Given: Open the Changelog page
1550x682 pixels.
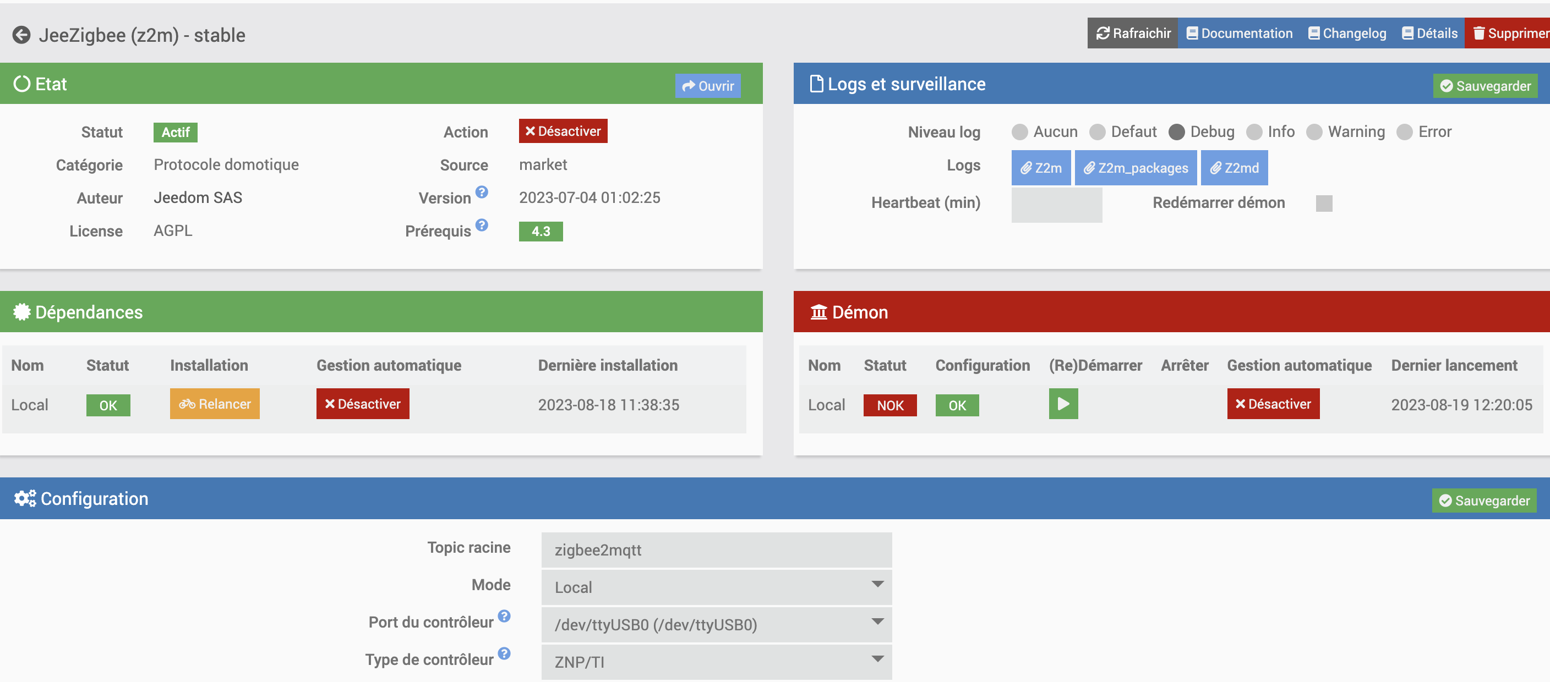Looking at the screenshot, I should pyautogui.click(x=1347, y=33).
